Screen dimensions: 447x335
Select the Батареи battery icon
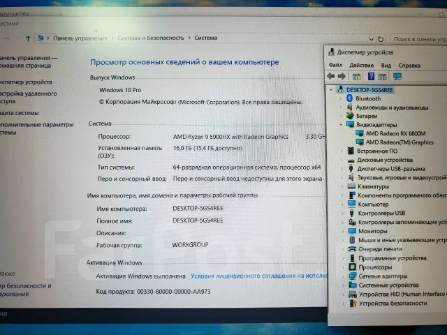pyautogui.click(x=350, y=116)
